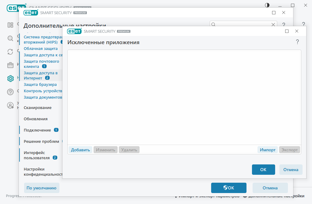This screenshot has height=204, width=312.
Task: Click По умолчанию in advanced settings
Action: pos(41,188)
